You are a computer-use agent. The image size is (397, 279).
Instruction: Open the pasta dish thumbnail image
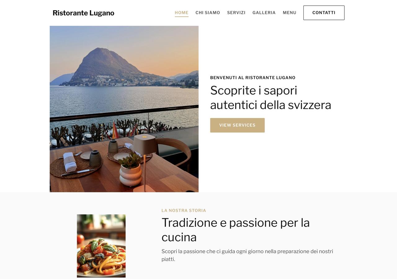[x=101, y=246]
